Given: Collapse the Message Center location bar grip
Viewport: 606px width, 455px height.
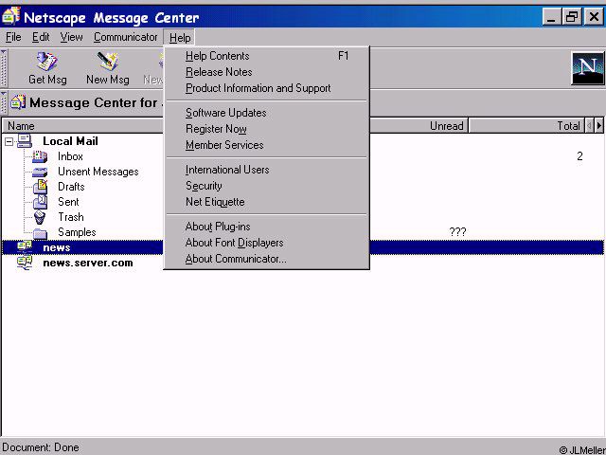Looking at the screenshot, I should (4, 102).
